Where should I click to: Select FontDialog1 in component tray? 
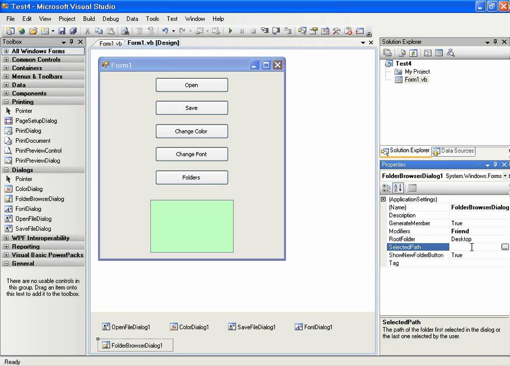click(x=314, y=327)
